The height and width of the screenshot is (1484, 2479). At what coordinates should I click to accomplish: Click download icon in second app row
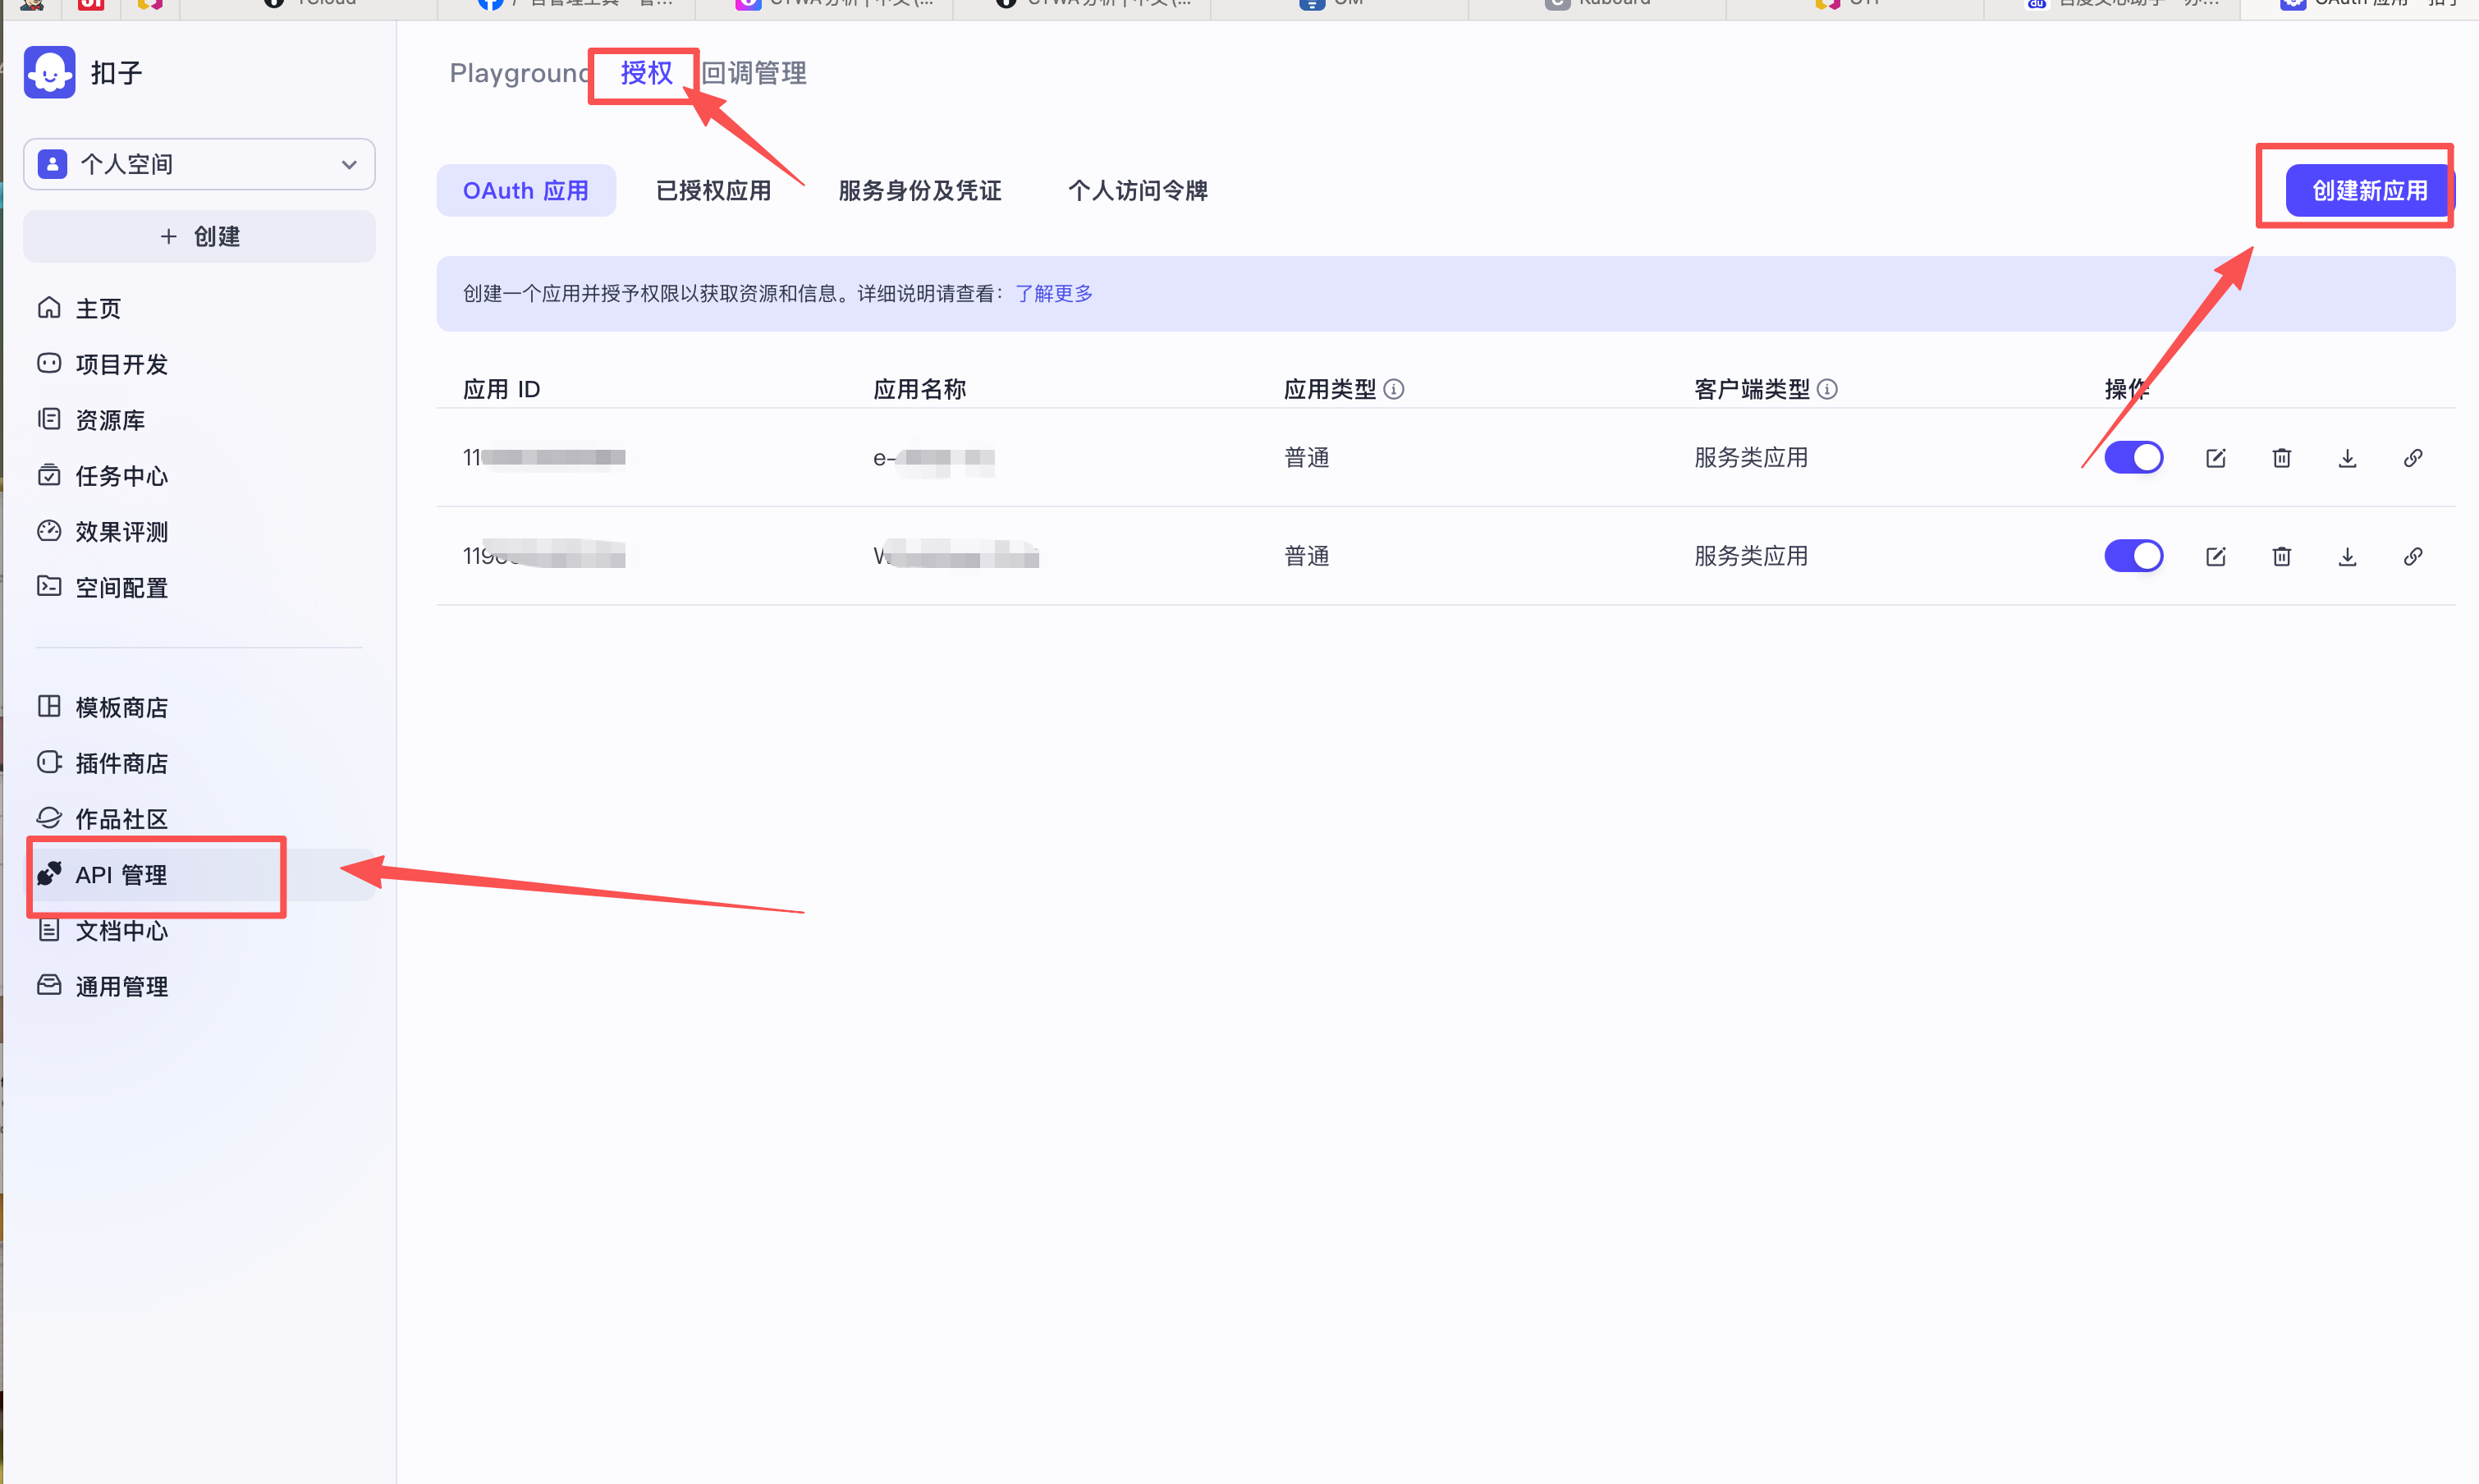coord(2347,556)
